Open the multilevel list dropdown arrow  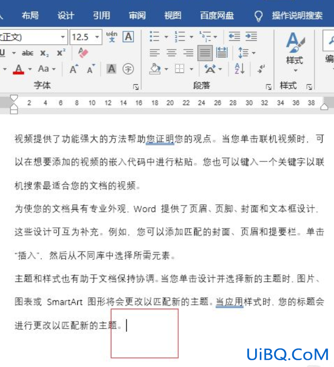coord(215,37)
